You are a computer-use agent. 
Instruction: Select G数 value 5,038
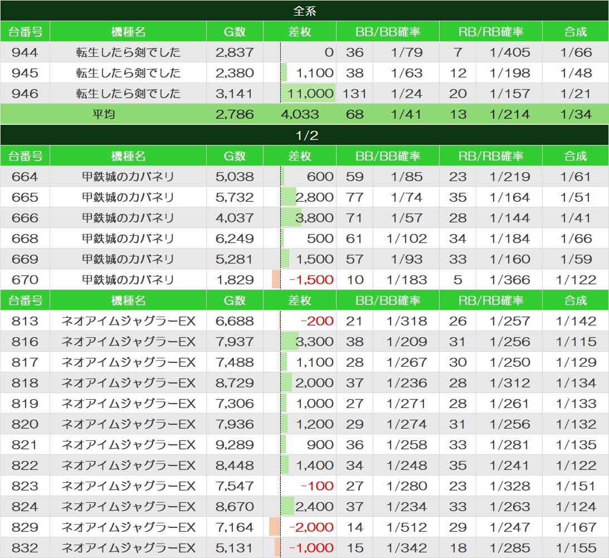click(235, 176)
